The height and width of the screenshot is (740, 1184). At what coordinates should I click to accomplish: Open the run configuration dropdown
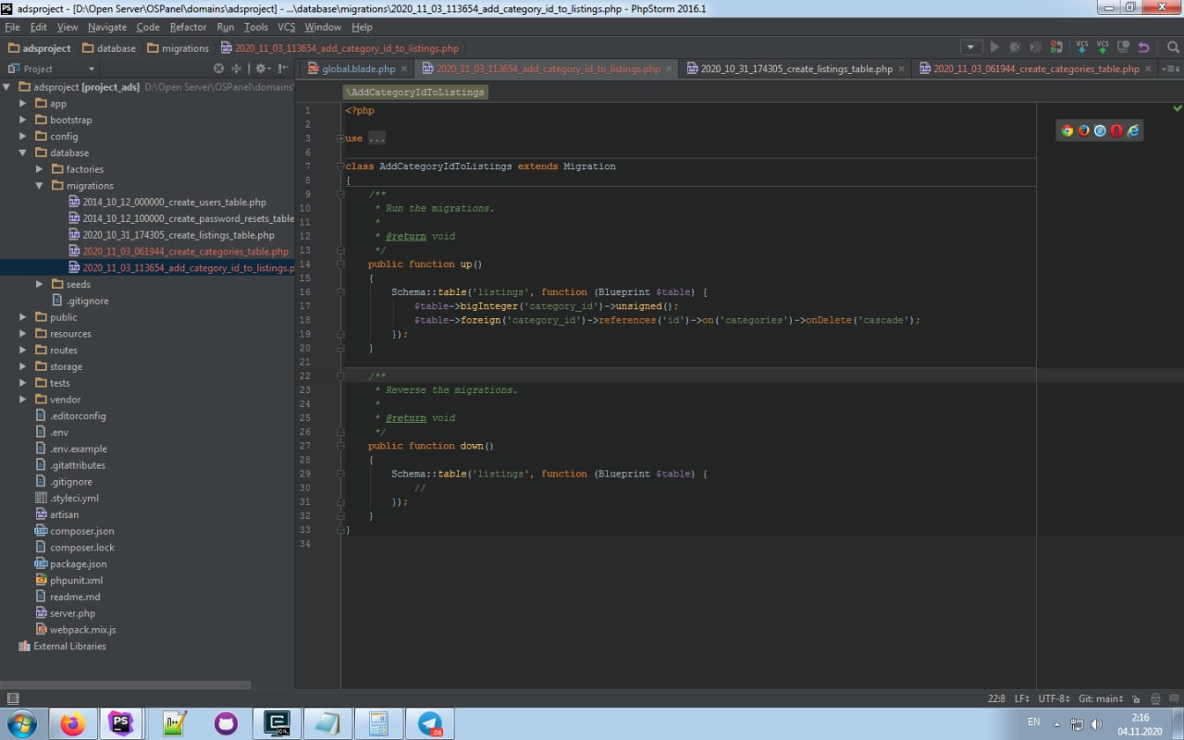pyautogui.click(x=971, y=47)
